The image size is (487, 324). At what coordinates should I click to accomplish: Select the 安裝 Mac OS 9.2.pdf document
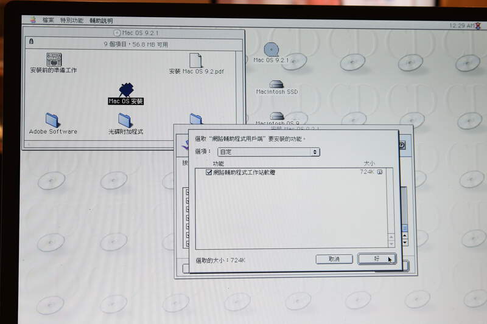tap(196, 64)
